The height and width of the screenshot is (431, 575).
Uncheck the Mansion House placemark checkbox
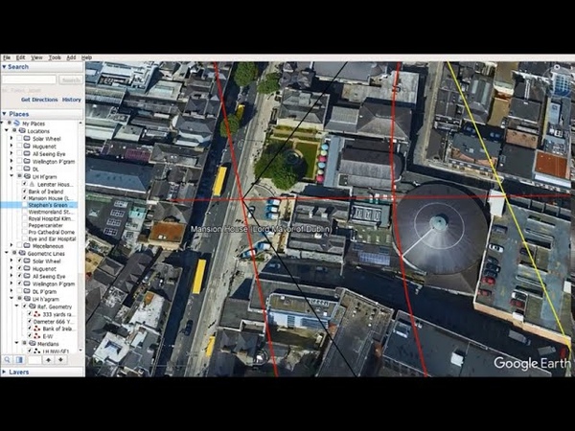click(25, 198)
